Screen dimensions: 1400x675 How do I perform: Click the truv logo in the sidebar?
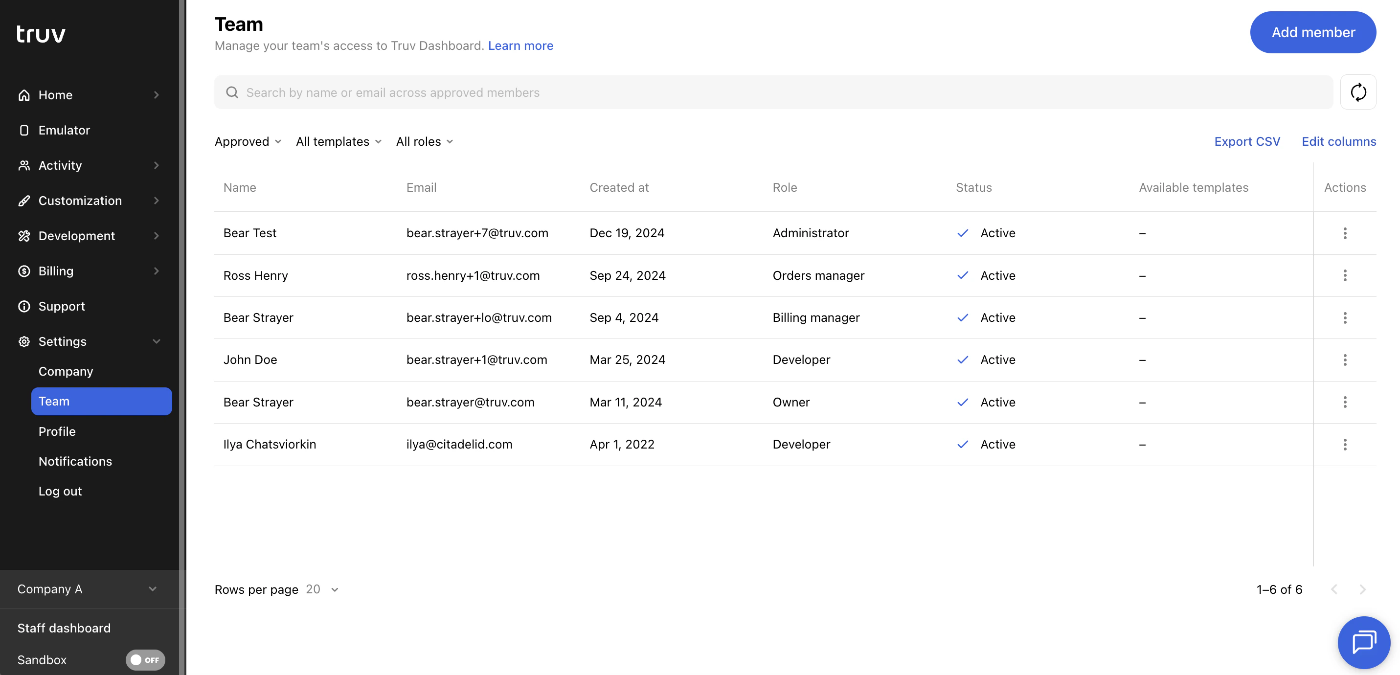pyautogui.click(x=41, y=33)
